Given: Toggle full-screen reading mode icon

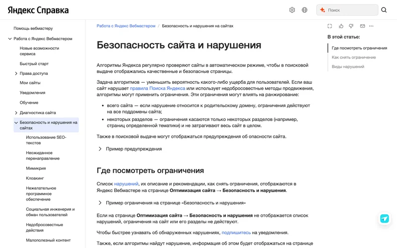Looking at the screenshot, I should 330,26.
